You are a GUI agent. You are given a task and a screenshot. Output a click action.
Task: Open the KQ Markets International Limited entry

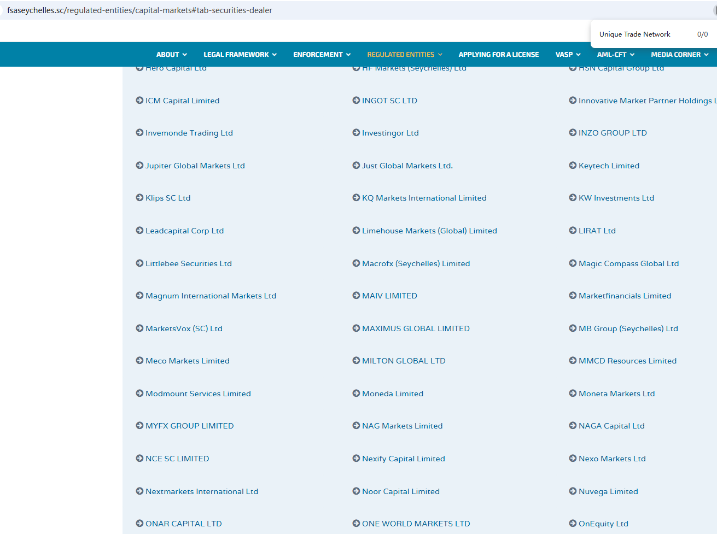click(x=424, y=198)
